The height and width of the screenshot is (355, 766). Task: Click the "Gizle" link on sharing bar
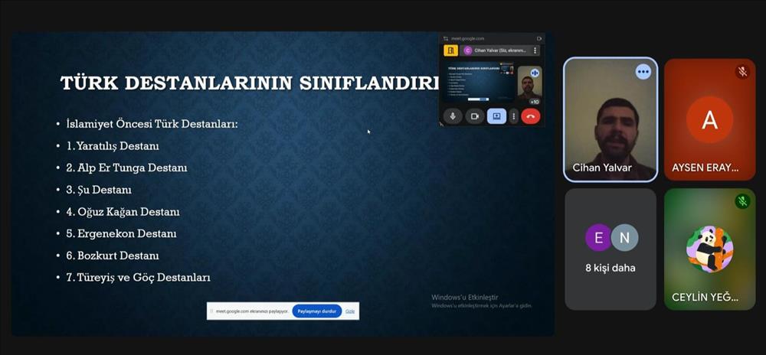(350, 311)
